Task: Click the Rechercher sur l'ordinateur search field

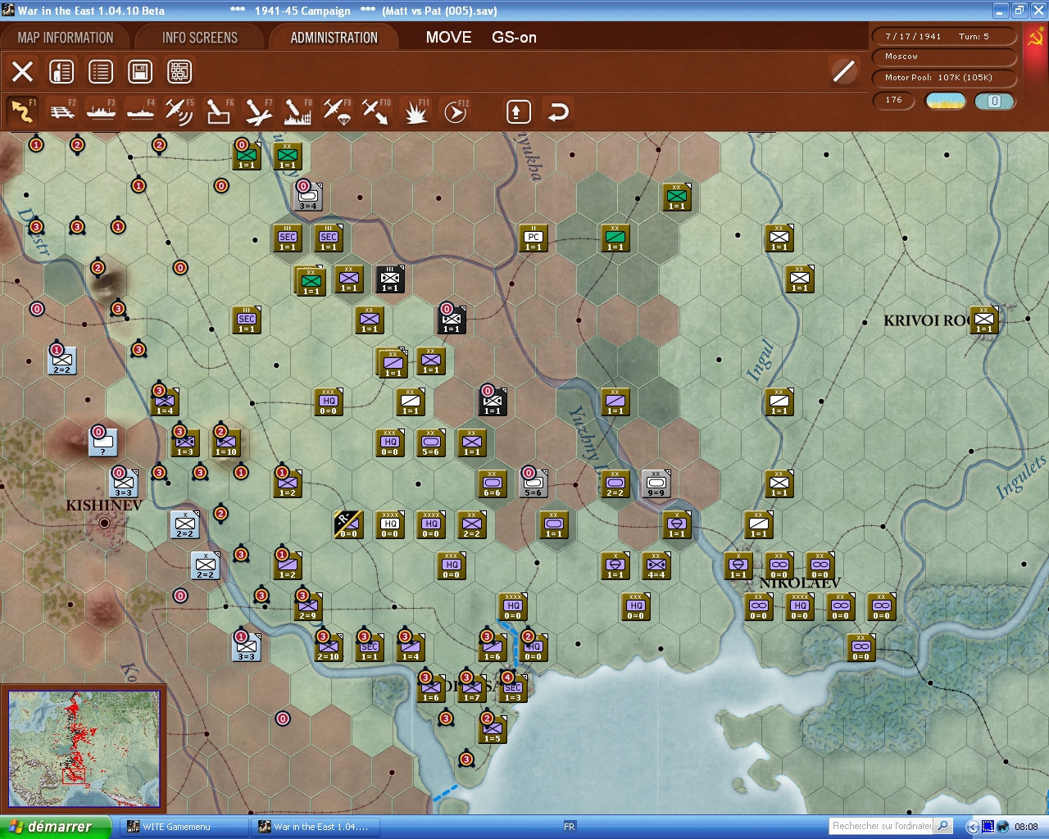Action: point(882,826)
